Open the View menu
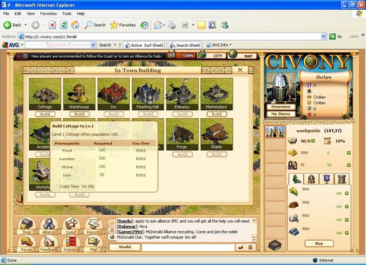Image resolution: width=366 pixels, height=265 pixels. pos(31,14)
